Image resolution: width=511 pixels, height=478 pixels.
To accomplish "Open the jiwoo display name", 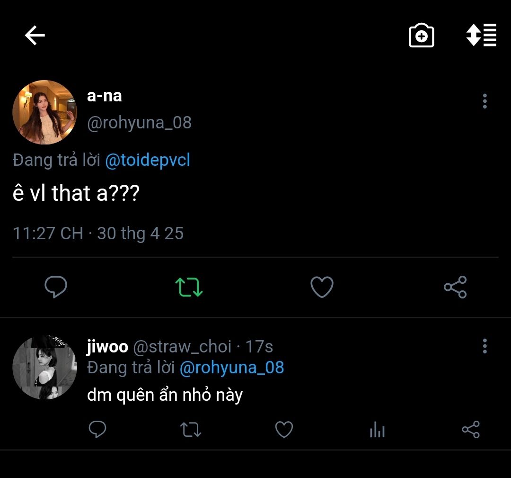I will pyautogui.click(x=107, y=347).
